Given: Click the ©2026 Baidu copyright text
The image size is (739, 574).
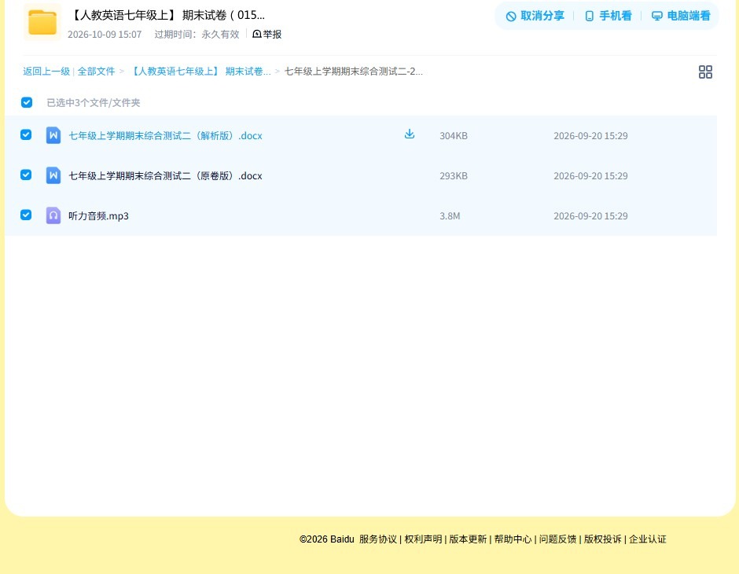Looking at the screenshot, I should click(326, 539).
